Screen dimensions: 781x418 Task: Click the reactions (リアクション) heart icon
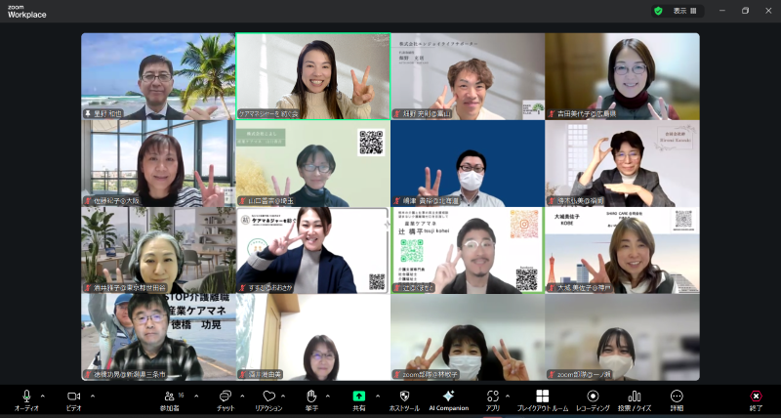[268, 397]
